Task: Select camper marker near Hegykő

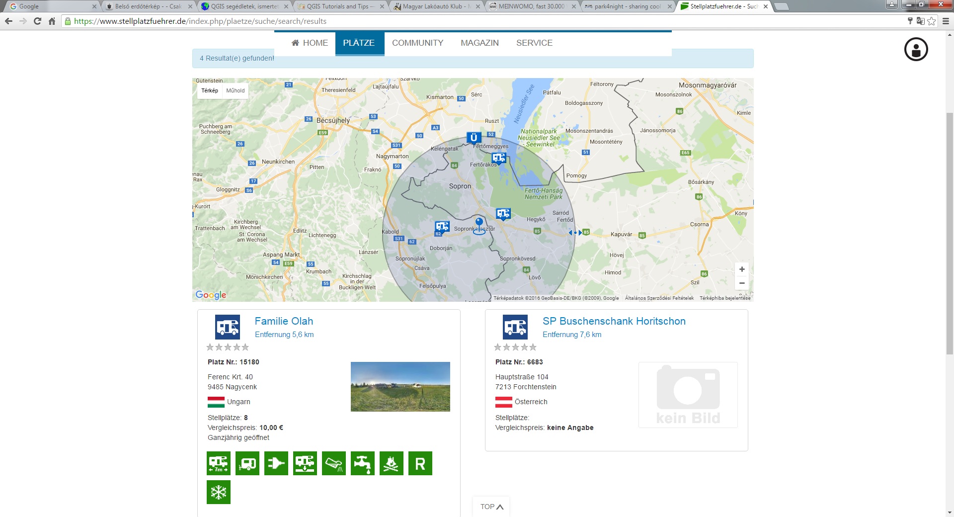Action: pyautogui.click(x=503, y=214)
